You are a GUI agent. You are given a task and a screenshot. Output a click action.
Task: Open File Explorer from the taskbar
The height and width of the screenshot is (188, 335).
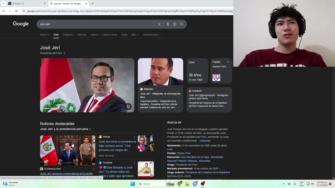187,184
